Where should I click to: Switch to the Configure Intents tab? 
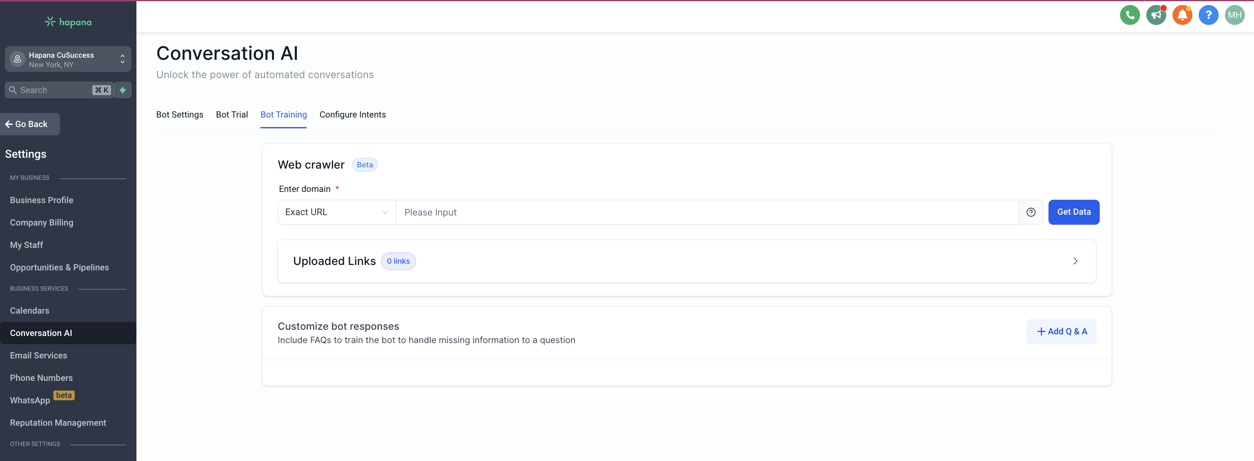pyautogui.click(x=352, y=115)
